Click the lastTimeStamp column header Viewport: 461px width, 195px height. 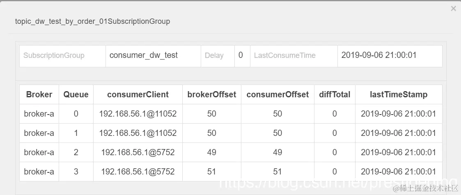click(399, 94)
